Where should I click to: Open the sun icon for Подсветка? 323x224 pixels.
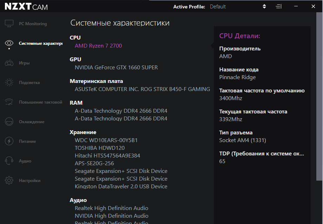coord(9,83)
